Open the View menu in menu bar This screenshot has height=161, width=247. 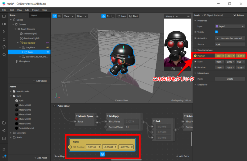coord(19,10)
